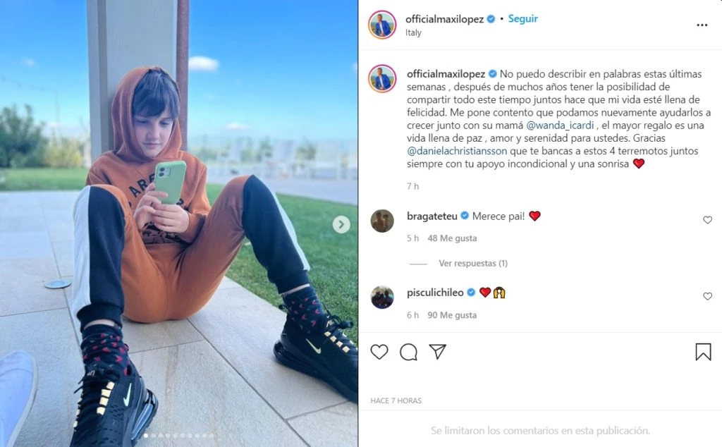Image resolution: width=722 pixels, height=447 pixels.
Task: View 90 Me gusta on the pisculichileo comment
Action: coord(452,315)
